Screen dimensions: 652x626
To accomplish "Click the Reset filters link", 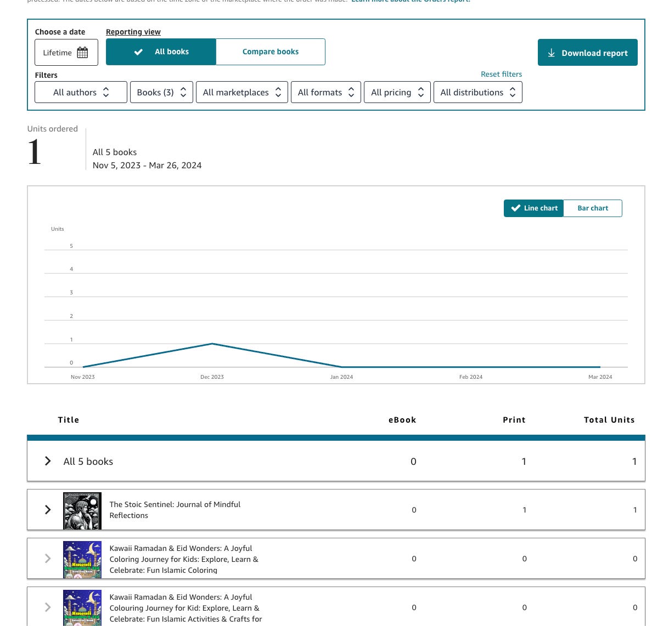I will pos(501,74).
